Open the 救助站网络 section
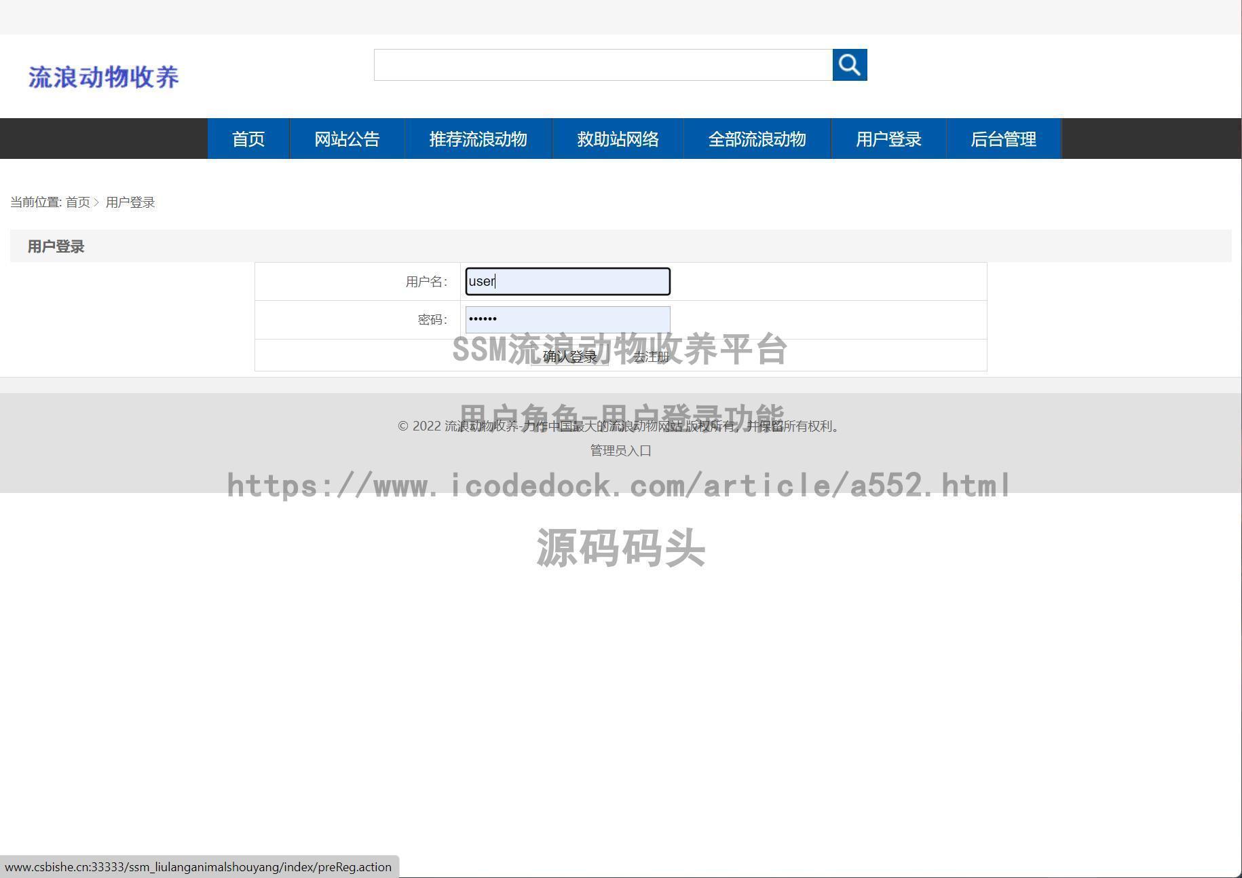Viewport: 1242px width, 878px height. pyautogui.click(x=618, y=139)
